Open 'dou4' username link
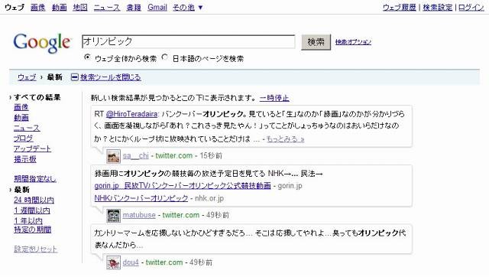The width and height of the screenshot is (489, 277). click(x=131, y=262)
